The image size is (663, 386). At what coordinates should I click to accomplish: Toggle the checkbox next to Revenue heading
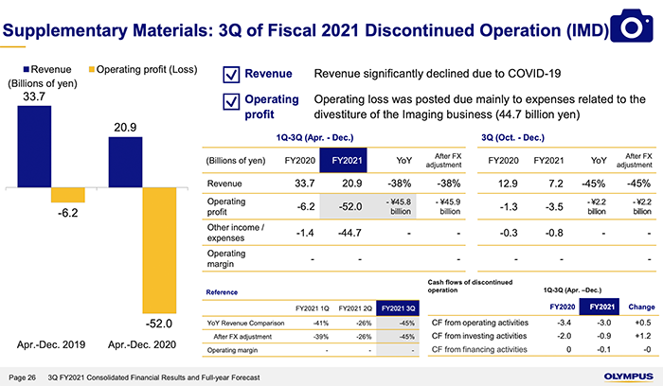click(228, 75)
